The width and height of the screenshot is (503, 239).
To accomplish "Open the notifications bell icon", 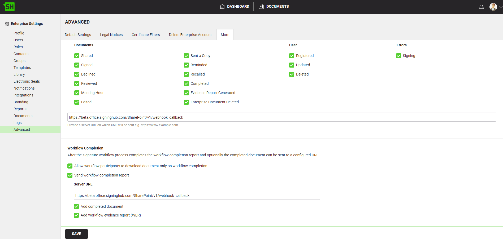I will coord(481,7).
